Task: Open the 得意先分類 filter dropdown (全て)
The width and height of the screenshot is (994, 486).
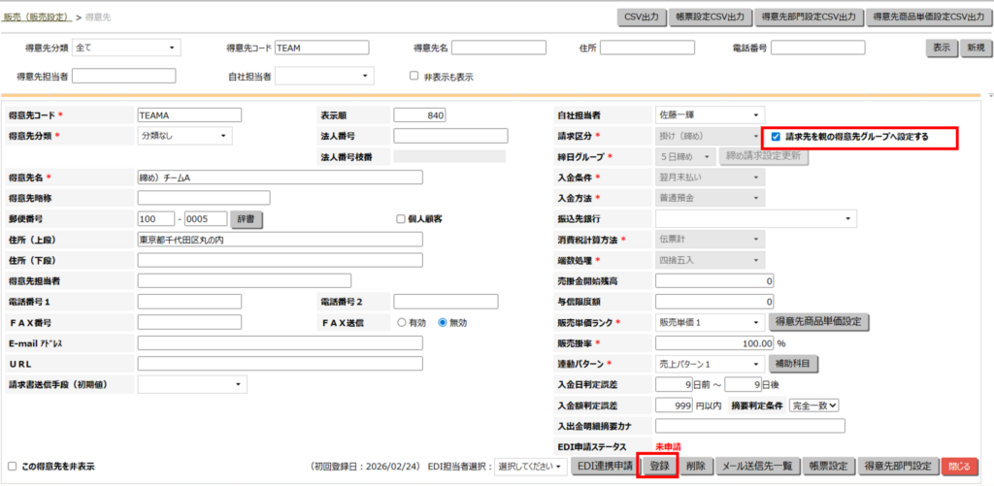Action: pyautogui.click(x=126, y=48)
